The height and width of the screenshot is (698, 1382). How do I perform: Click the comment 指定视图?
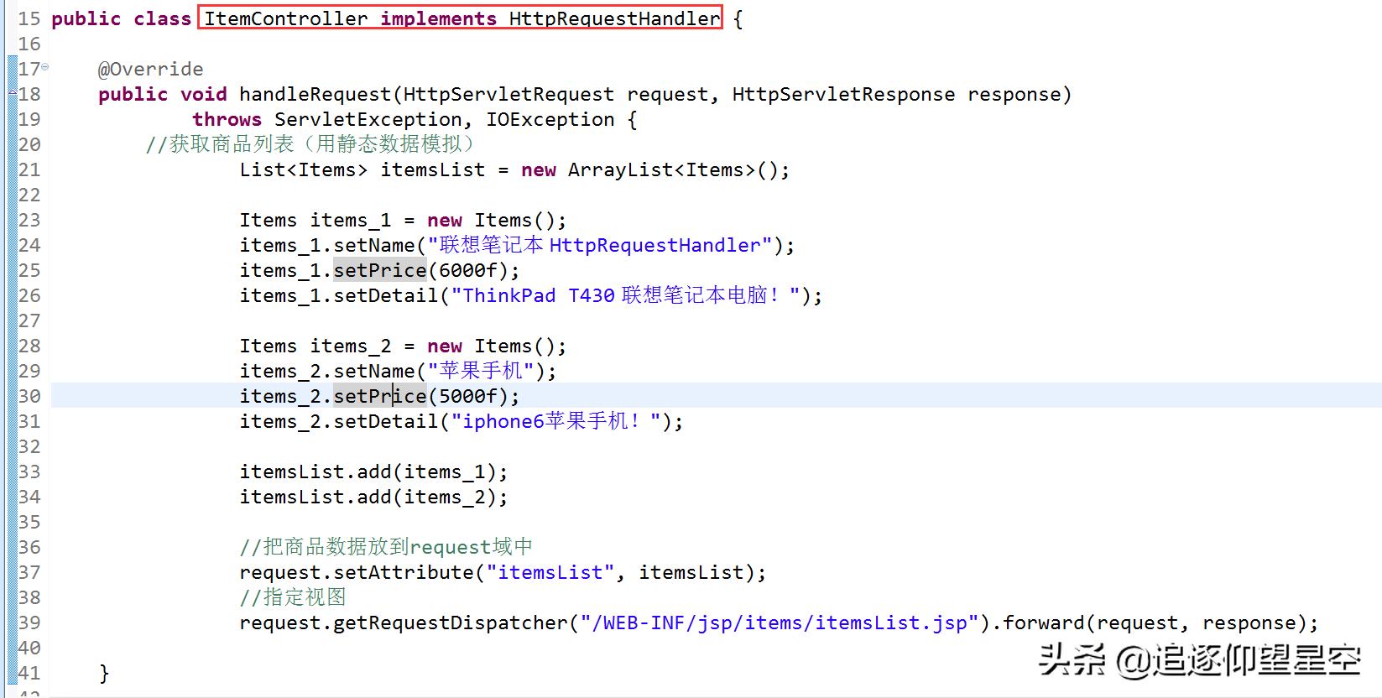(x=292, y=597)
